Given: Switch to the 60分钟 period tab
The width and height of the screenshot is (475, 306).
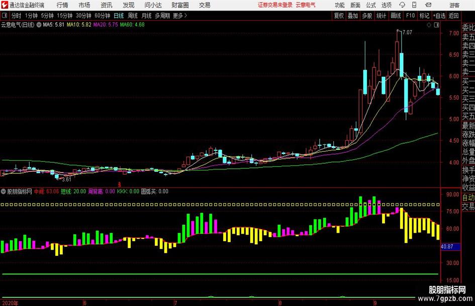Looking at the screenshot, I should tap(102, 16).
